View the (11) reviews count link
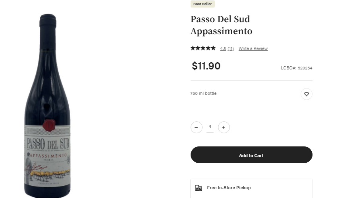Screen dimensions: 355x198 [231, 49]
